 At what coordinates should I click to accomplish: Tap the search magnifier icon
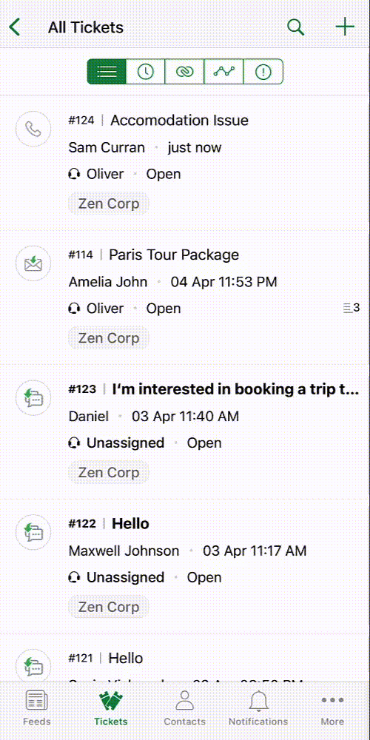tap(295, 27)
